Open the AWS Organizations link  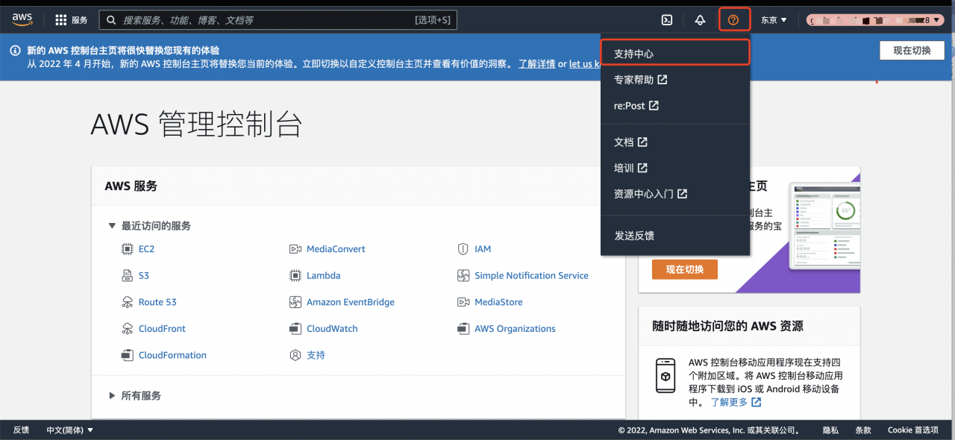tap(515, 329)
